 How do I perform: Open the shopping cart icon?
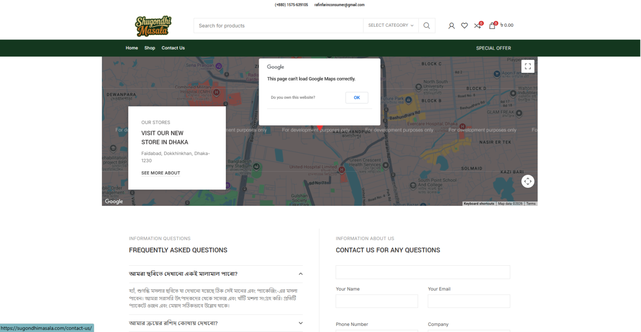[492, 25]
